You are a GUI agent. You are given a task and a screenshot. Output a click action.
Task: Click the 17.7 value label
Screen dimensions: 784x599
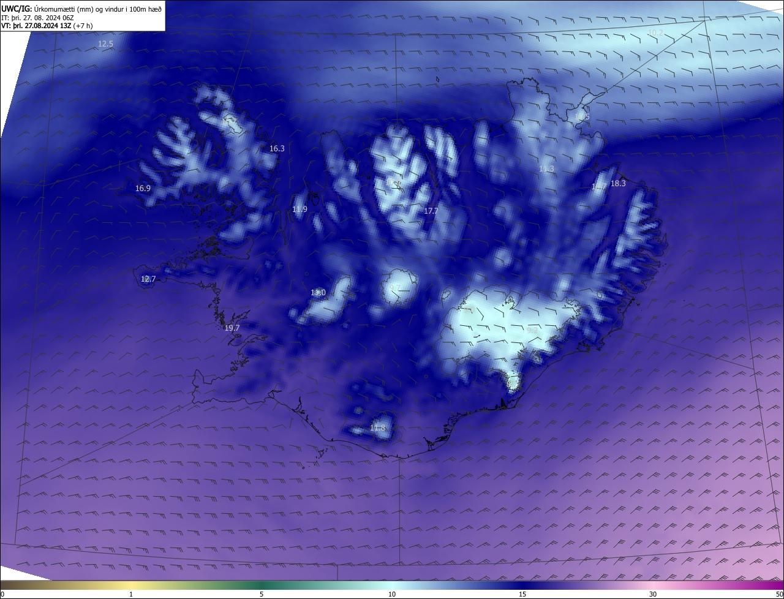[431, 211]
